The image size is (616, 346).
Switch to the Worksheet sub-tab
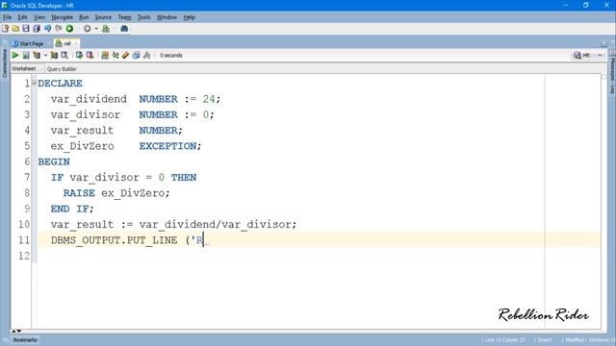(24, 68)
